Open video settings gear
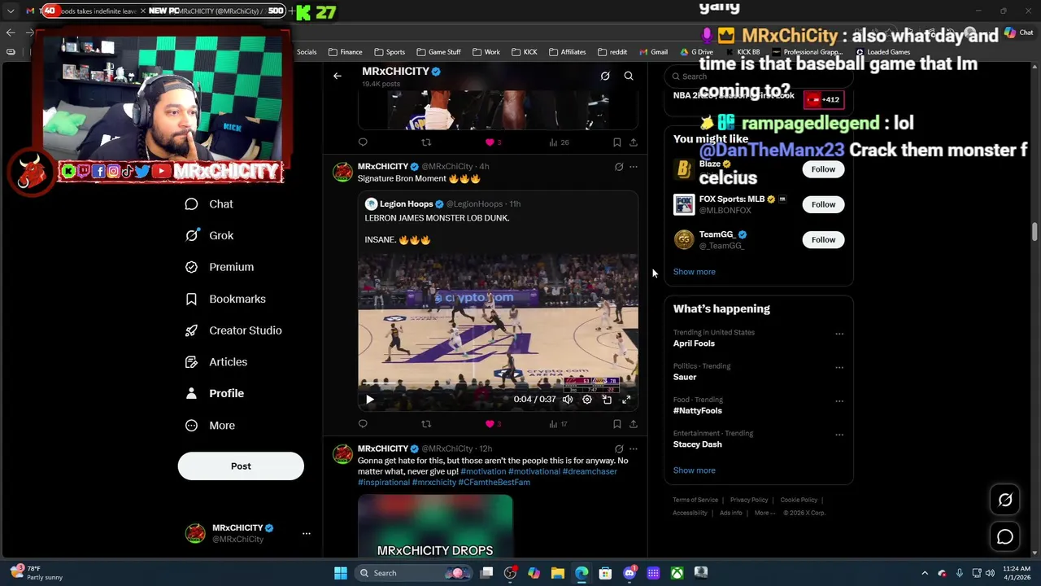The image size is (1041, 586). (587, 400)
